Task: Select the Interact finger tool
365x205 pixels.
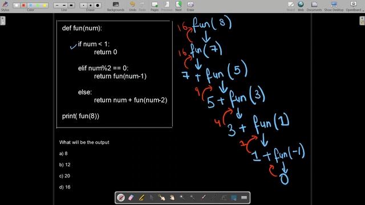Action: pos(162,198)
